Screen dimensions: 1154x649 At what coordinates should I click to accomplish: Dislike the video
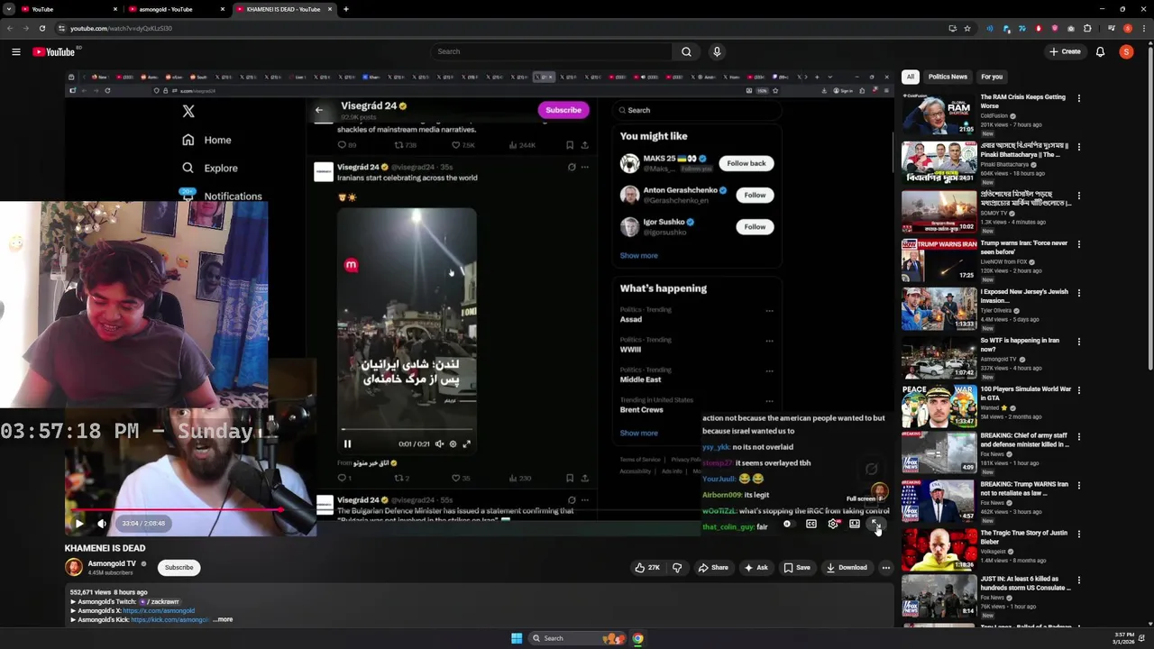[677, 568]
